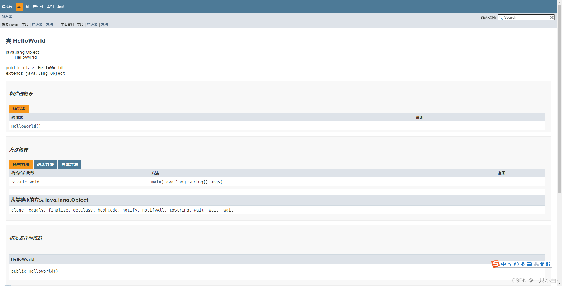Viewport: 562px width, 286px height.
Task: Click 'clone' in the inherited methods list
Action: [18, 210]
